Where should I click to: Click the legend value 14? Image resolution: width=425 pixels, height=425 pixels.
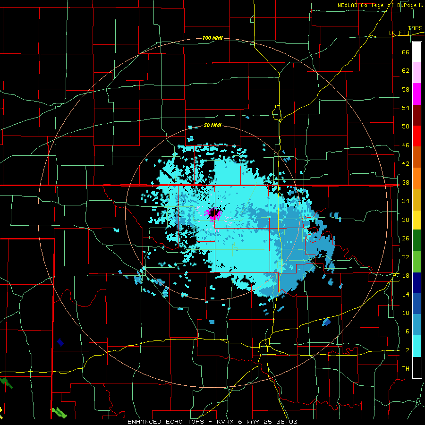(x=406, y=294)
